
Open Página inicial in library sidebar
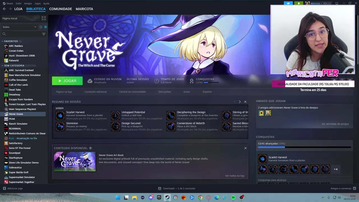pyautogui.click(x=10, y=18)
